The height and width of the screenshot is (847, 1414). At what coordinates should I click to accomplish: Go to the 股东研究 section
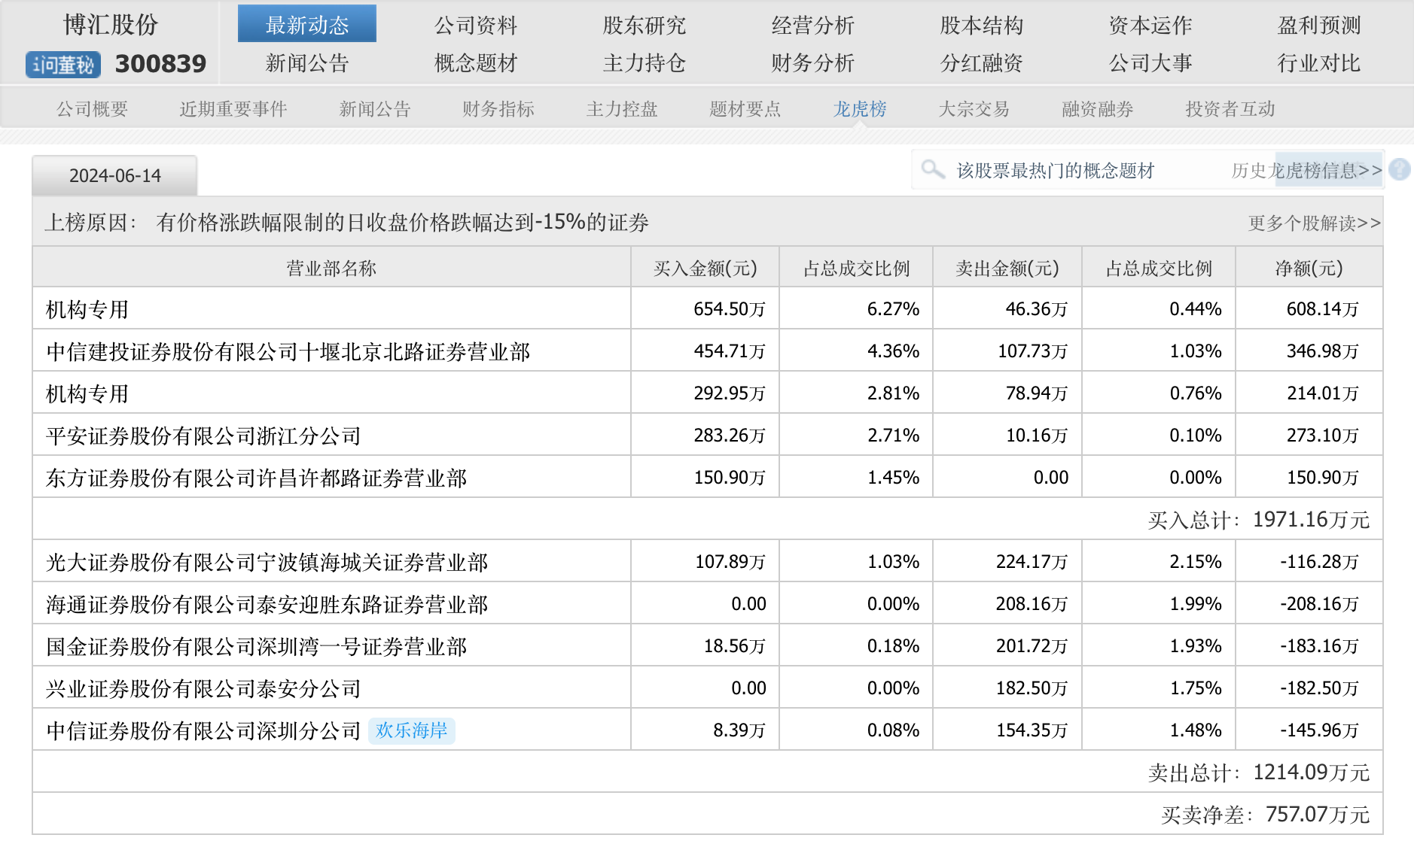(644, 26)
